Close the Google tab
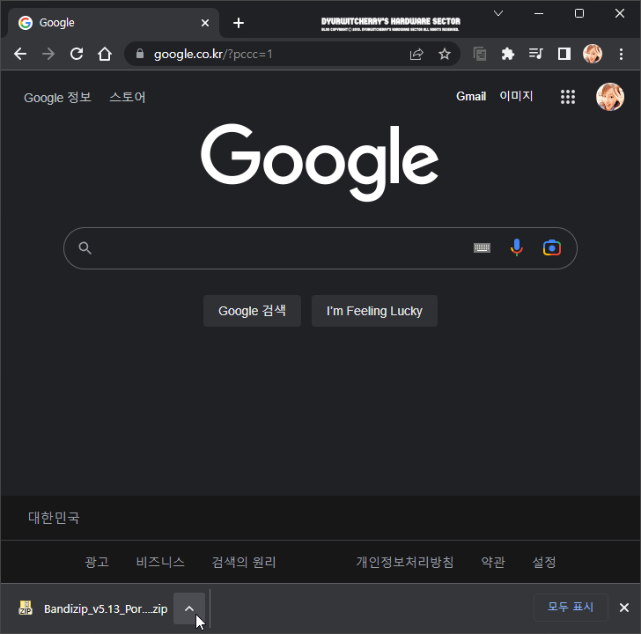This screenshot has width=641, height=634. [205, 23]
